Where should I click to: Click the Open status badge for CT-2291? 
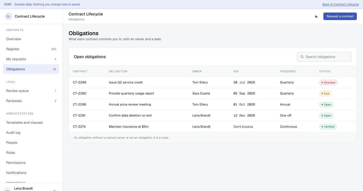coord(326,115)
